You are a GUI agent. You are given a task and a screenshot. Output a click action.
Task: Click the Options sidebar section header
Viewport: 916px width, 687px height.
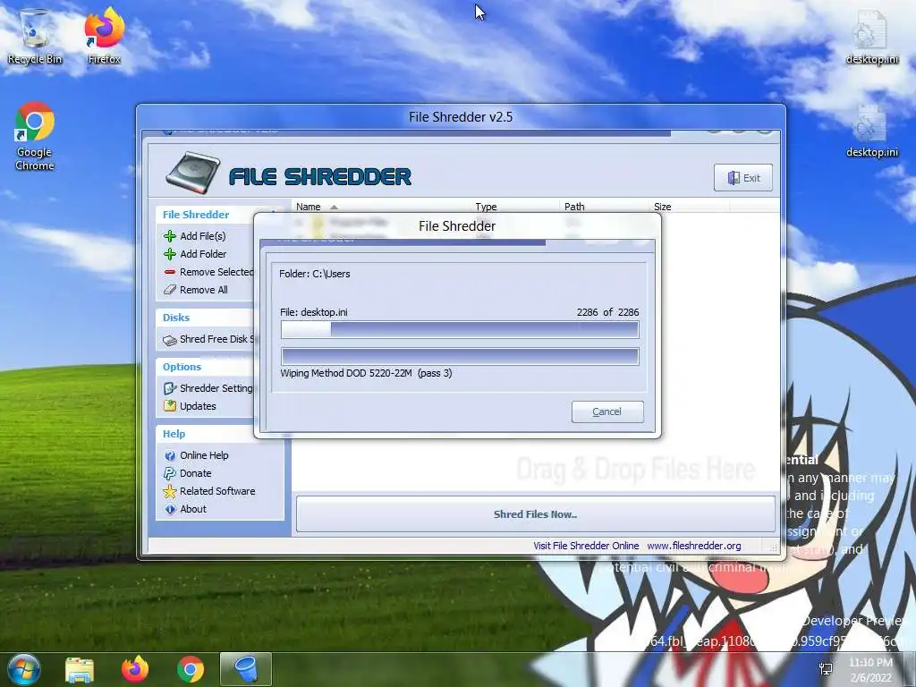point(182,367)
